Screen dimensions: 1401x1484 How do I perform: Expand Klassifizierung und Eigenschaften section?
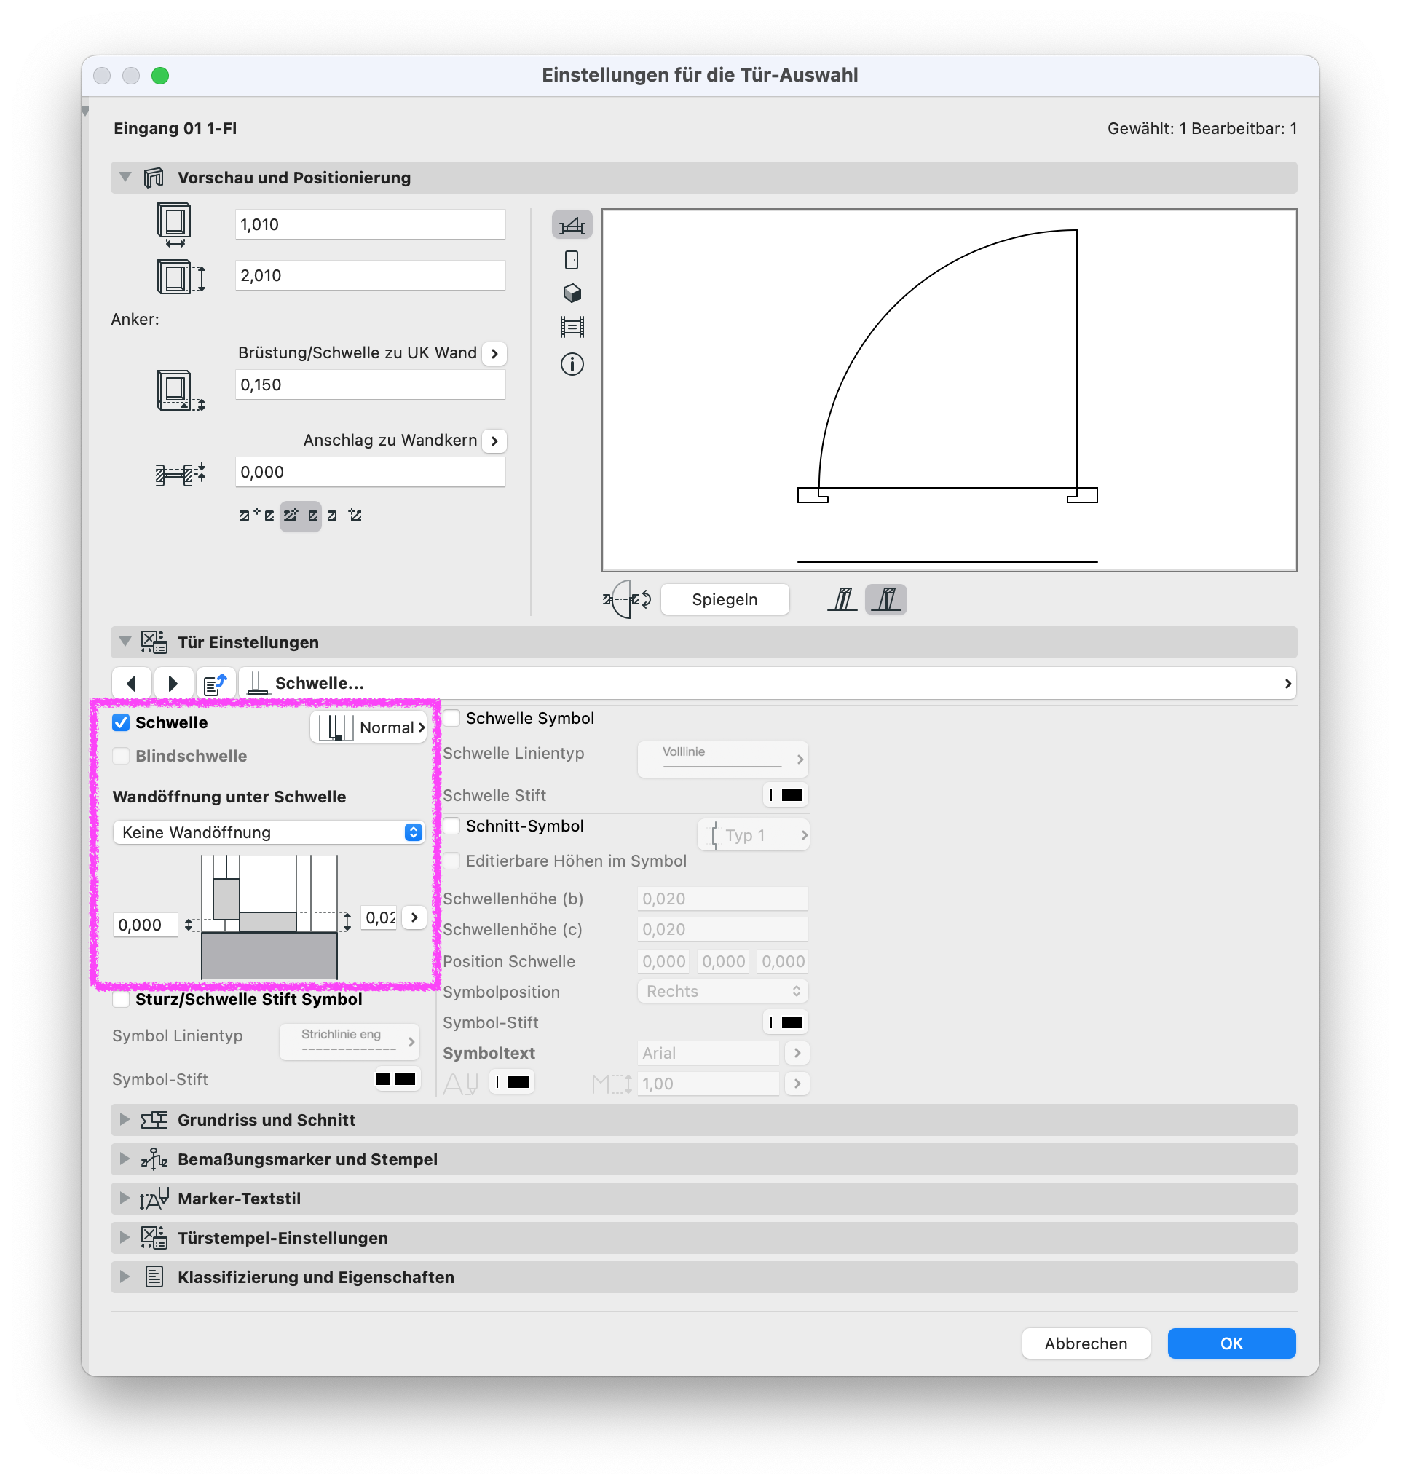[x=125, y=1276]
